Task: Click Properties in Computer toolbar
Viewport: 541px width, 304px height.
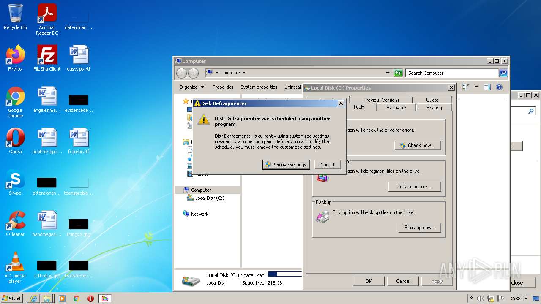Action: click(223, 87)
